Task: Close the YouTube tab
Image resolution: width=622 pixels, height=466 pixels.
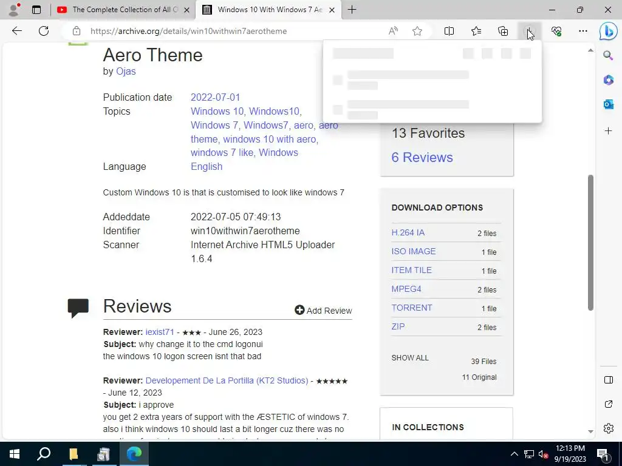Action: pyautogui.click(x=186, y=10)
